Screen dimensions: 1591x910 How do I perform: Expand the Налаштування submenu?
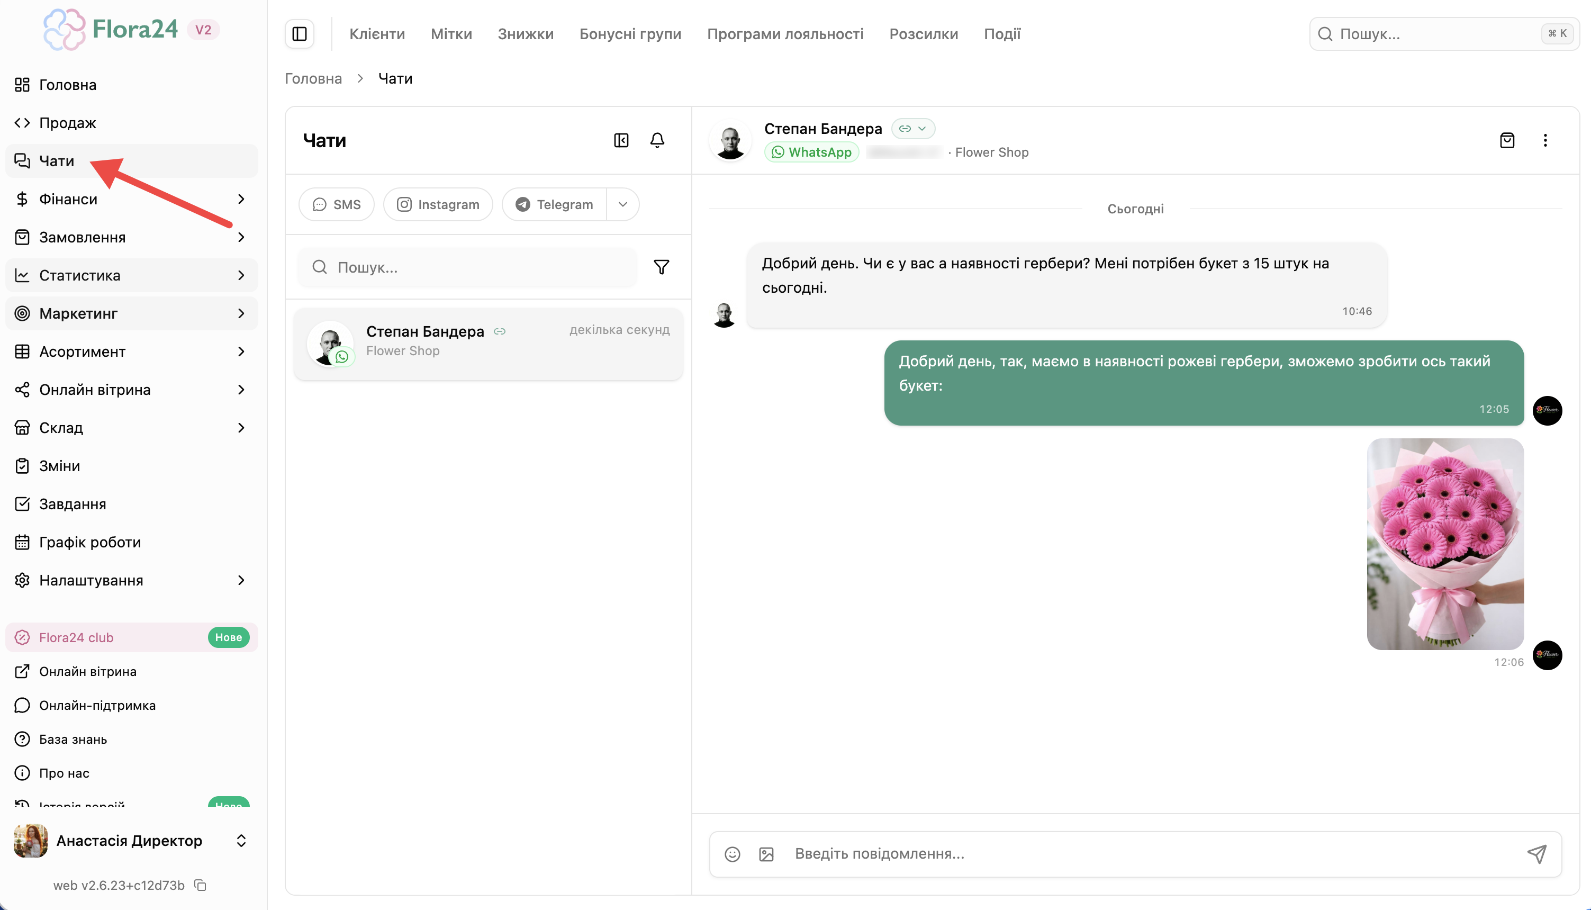241,581
